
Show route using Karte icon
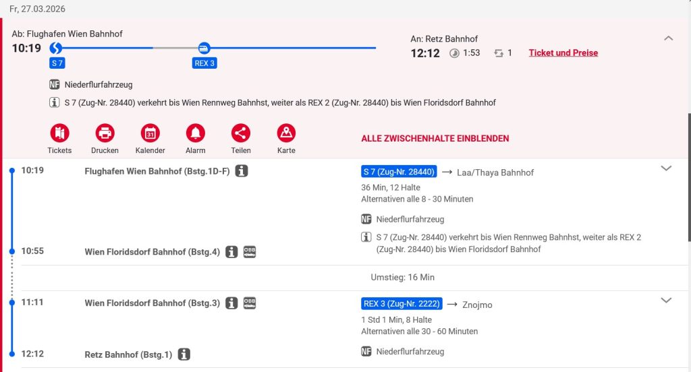pos(286,133)
